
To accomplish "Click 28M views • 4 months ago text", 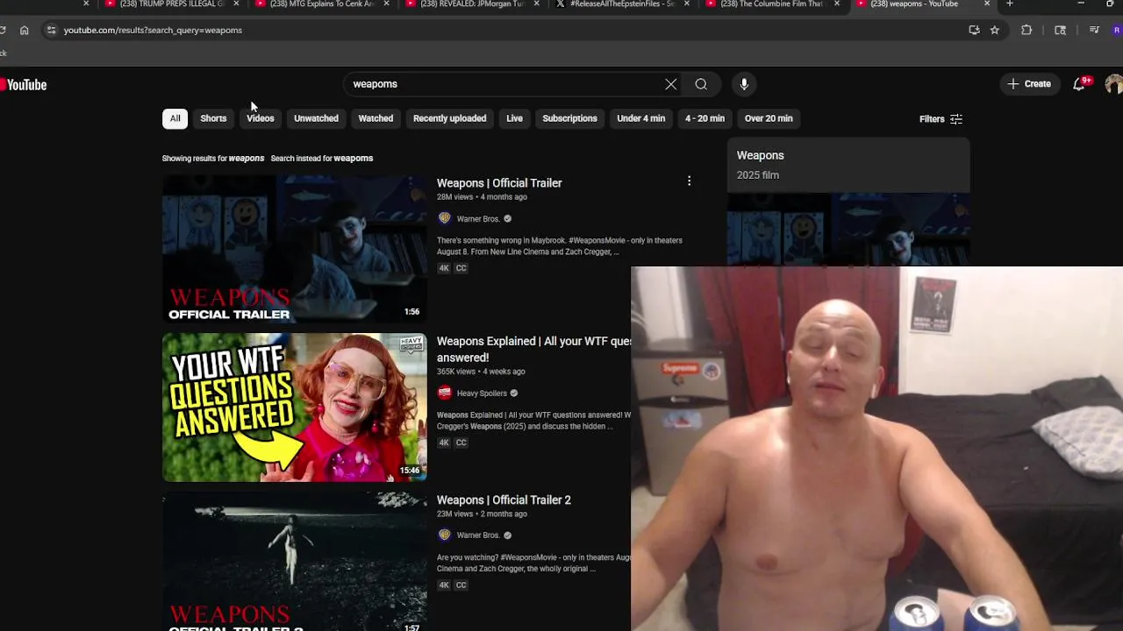I will tap(482, 197).
